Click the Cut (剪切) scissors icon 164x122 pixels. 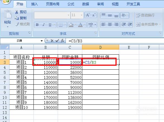coord(17,12)
